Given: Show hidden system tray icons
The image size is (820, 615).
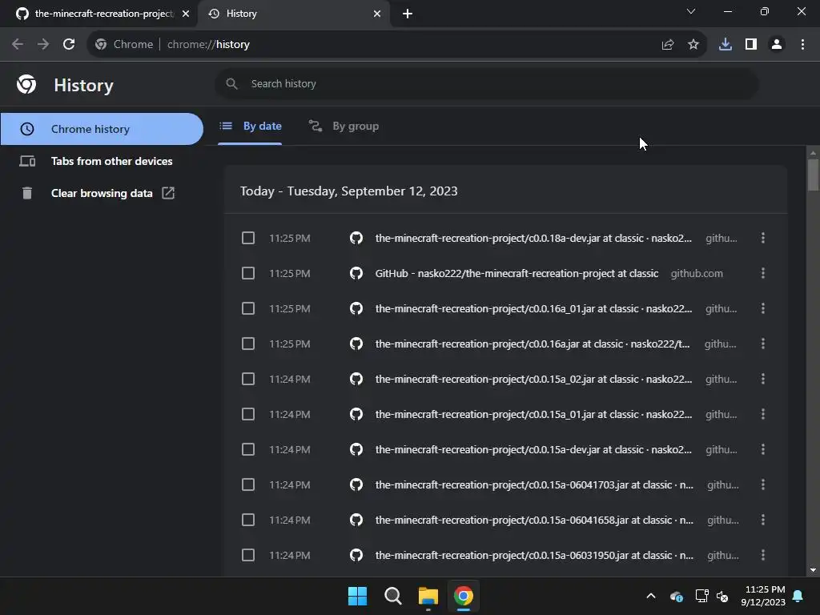Looking at the screenshot, I should tap(651, 596).
